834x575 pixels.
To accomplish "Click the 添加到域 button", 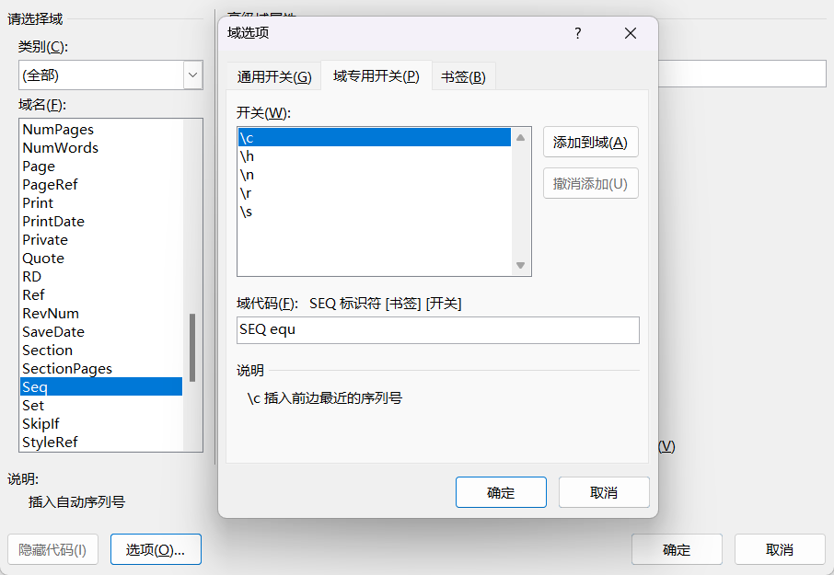I will (x=590, y=142).
